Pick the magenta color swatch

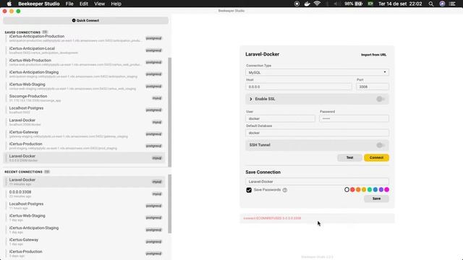(x=387, y=189)
